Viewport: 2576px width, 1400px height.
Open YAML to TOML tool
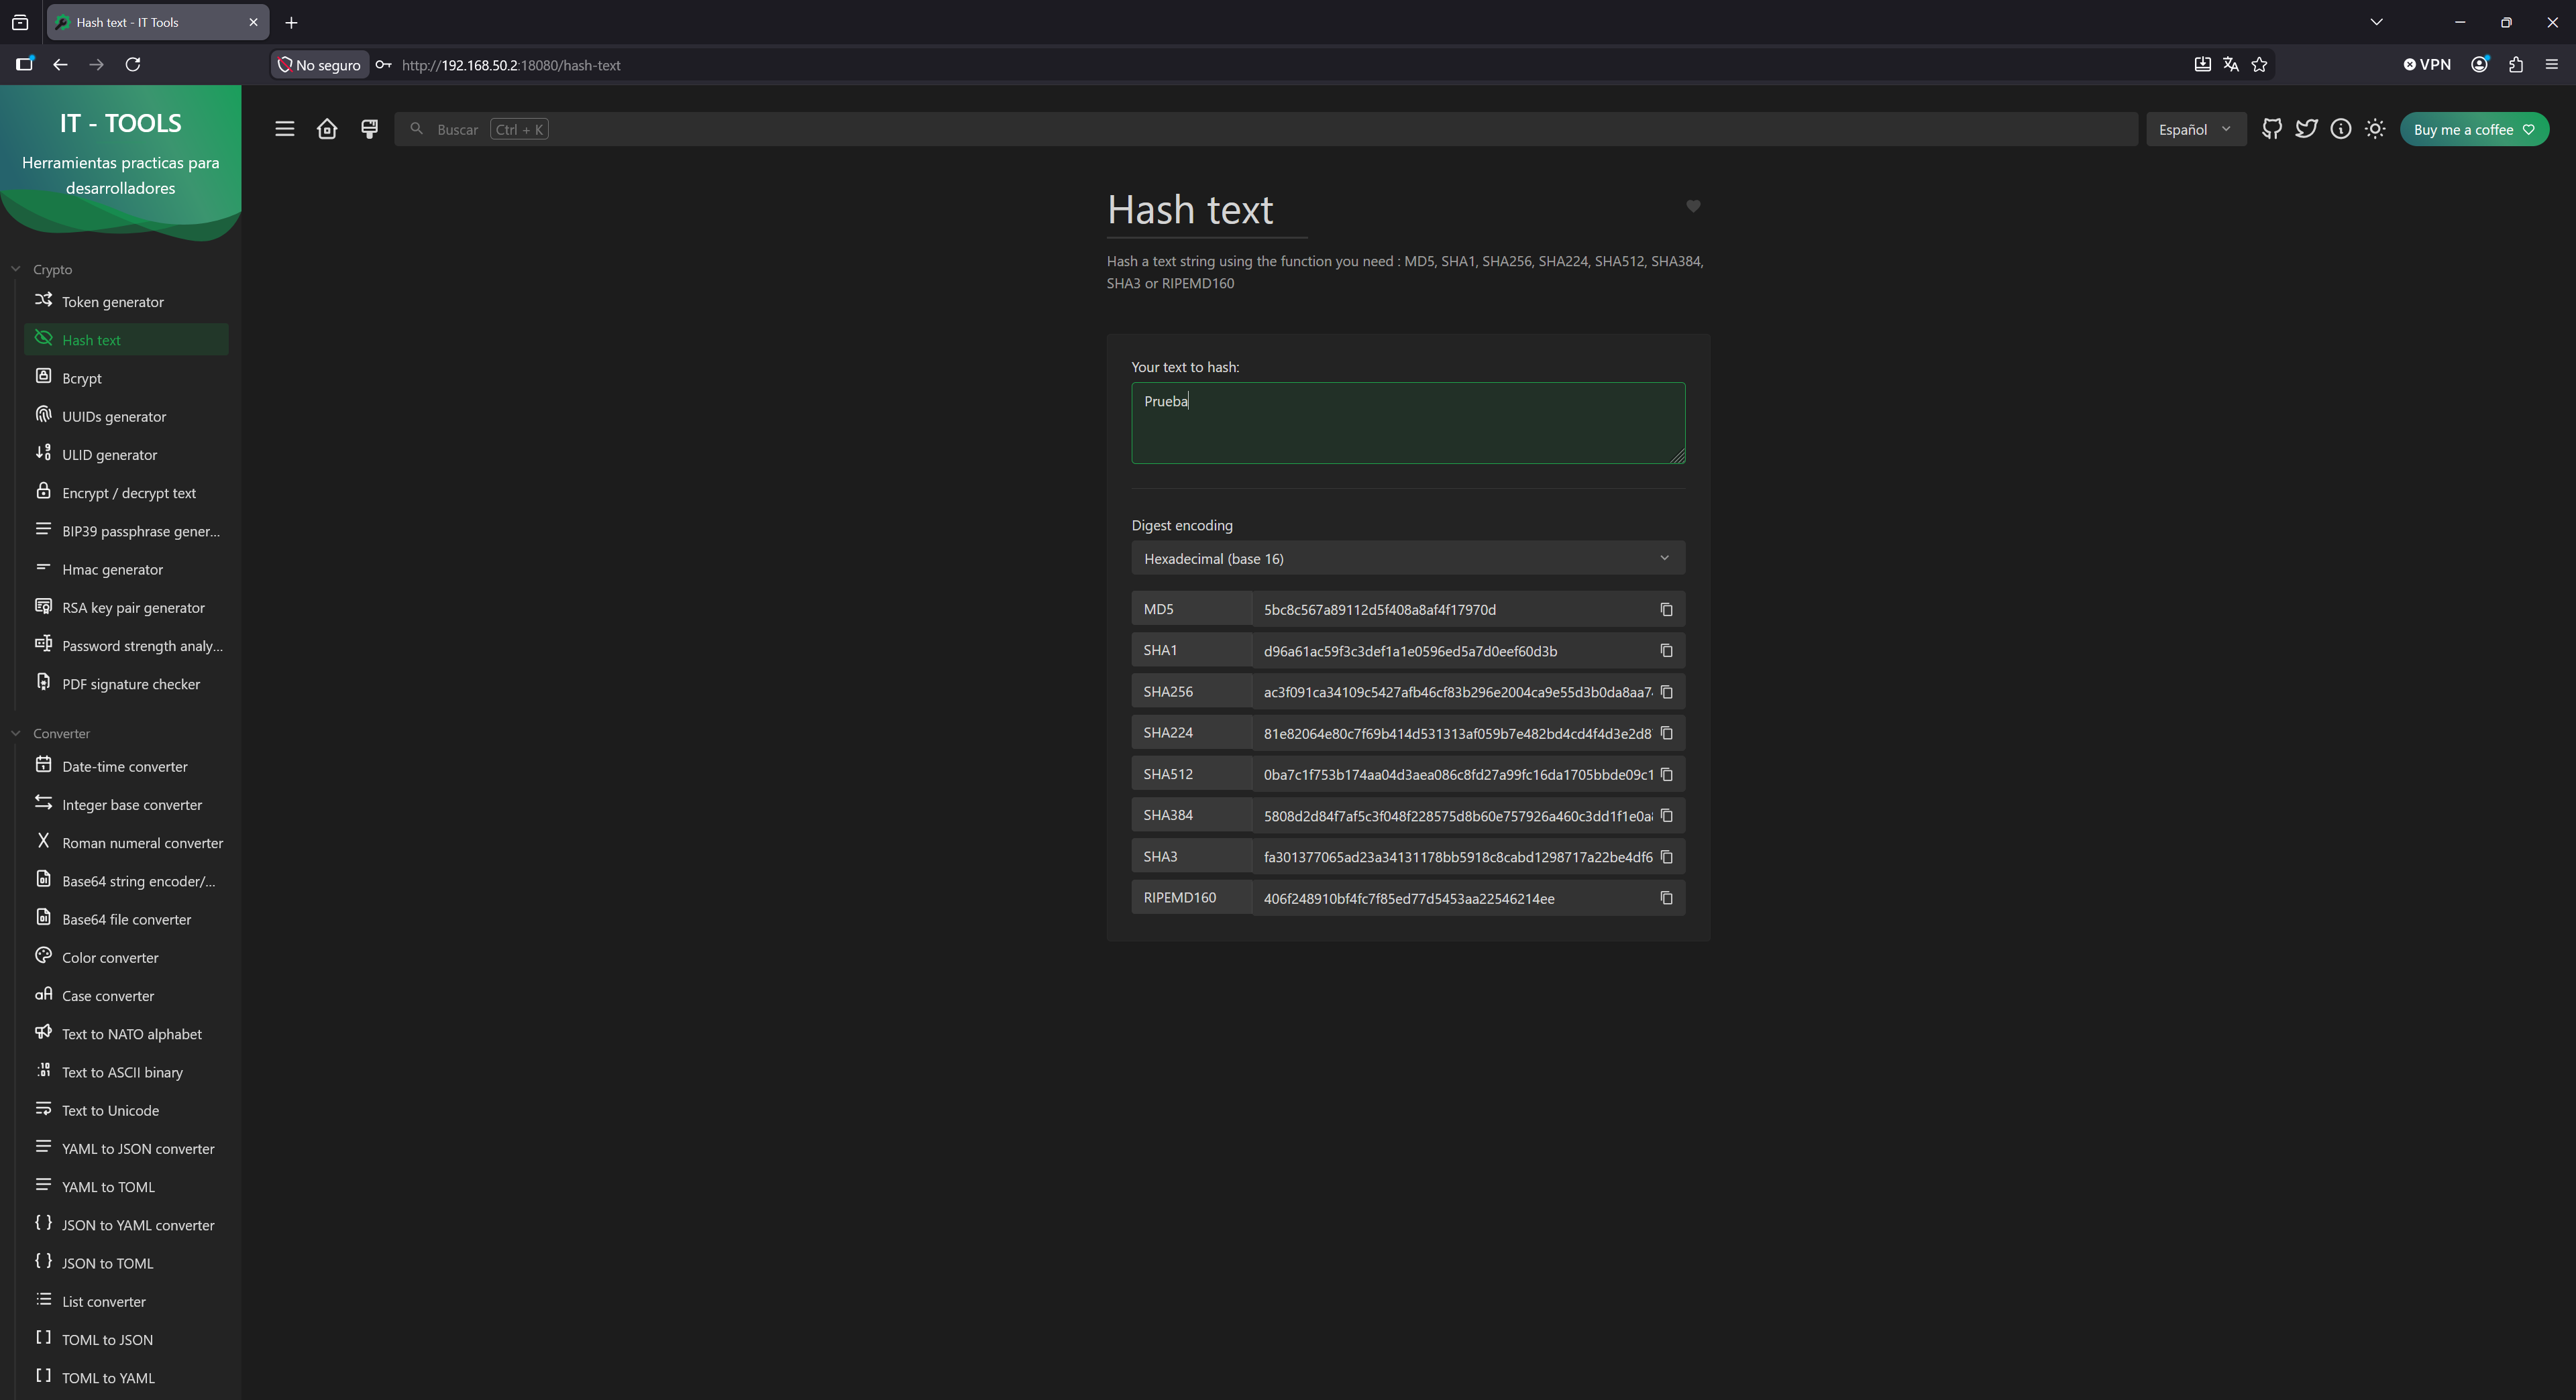126,1186
